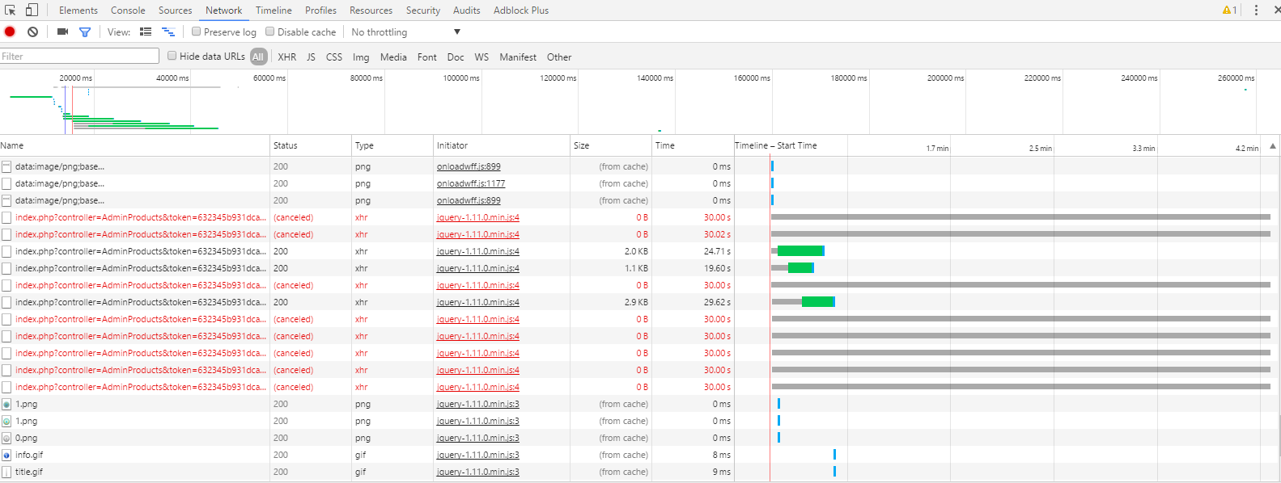
Task: Stop recording with the red record button
Action: [x=10, y=32]
